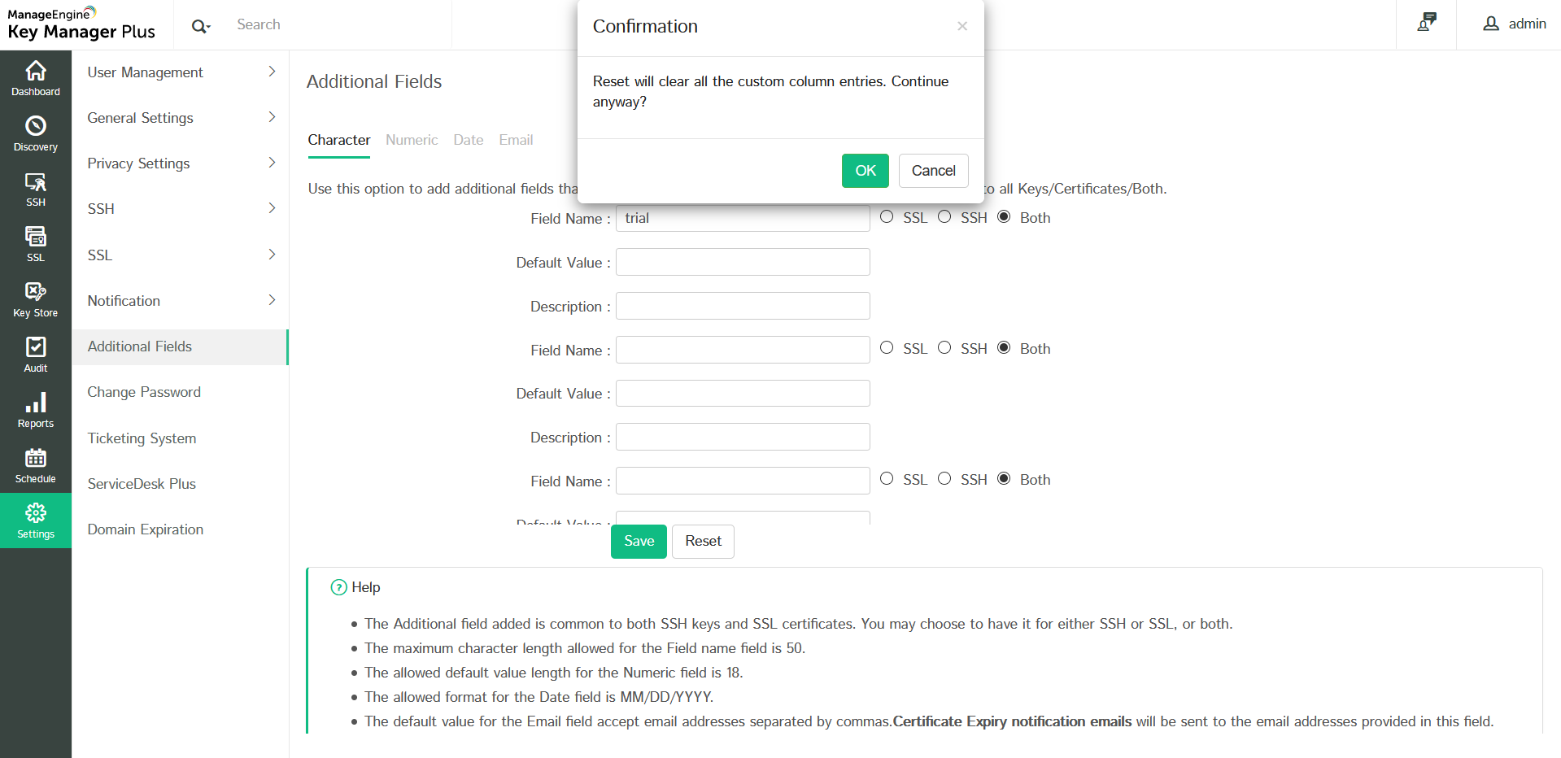Confirm reset by clicking OK
This screenshot has width=1561, height=758.
(x=865, y=171)
